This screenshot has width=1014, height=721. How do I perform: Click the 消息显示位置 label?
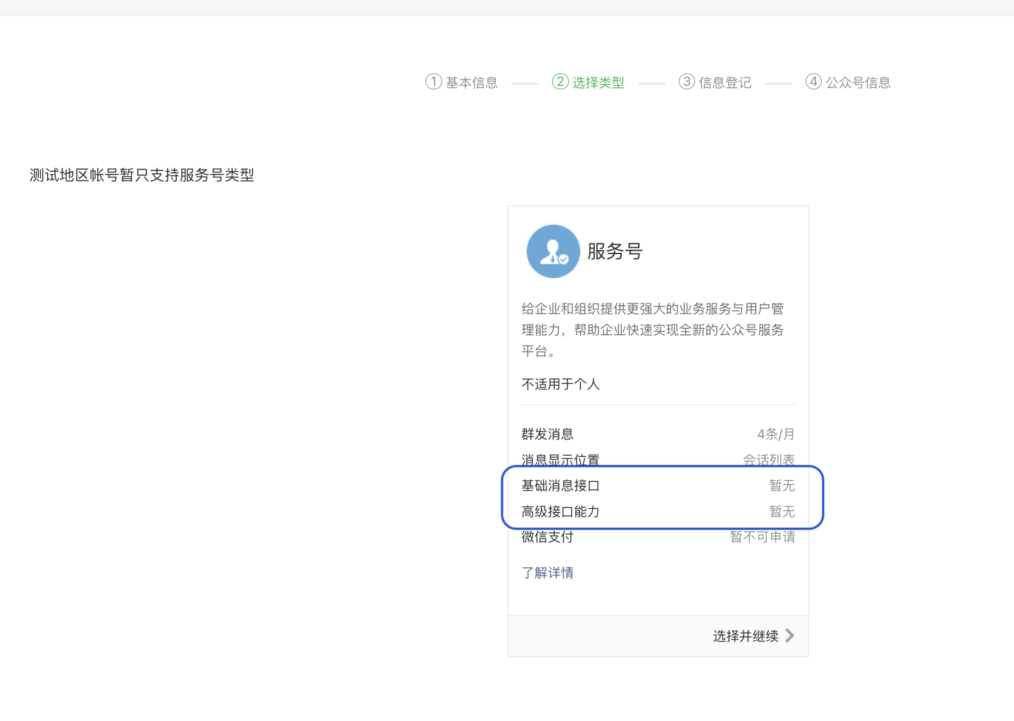[x=561, y=460]
